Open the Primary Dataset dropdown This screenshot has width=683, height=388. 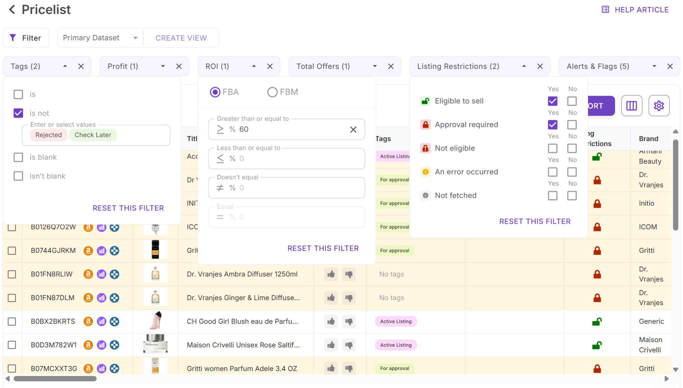100,38
